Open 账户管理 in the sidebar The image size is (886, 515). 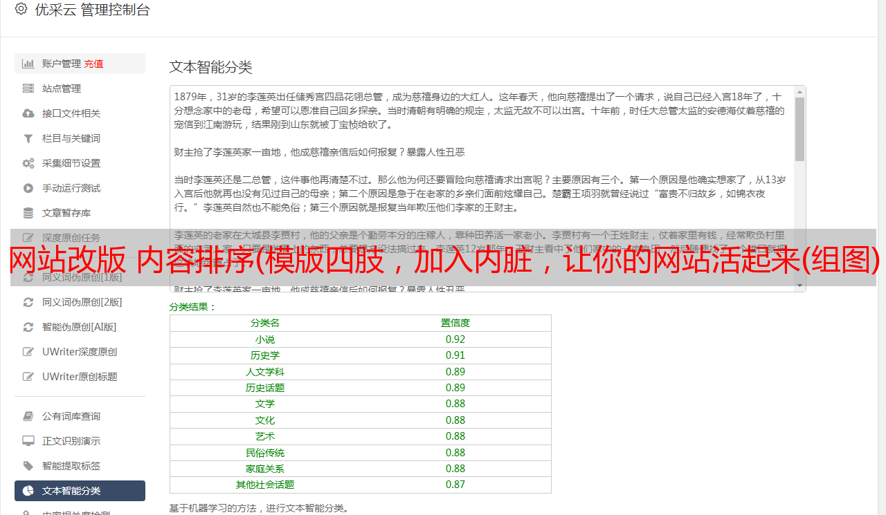click(x=80, y=64)
